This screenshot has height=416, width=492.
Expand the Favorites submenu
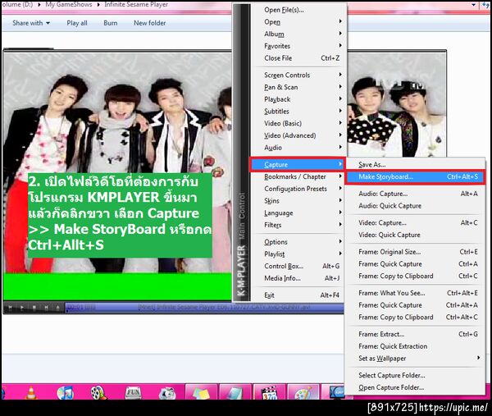click(298, 46)
